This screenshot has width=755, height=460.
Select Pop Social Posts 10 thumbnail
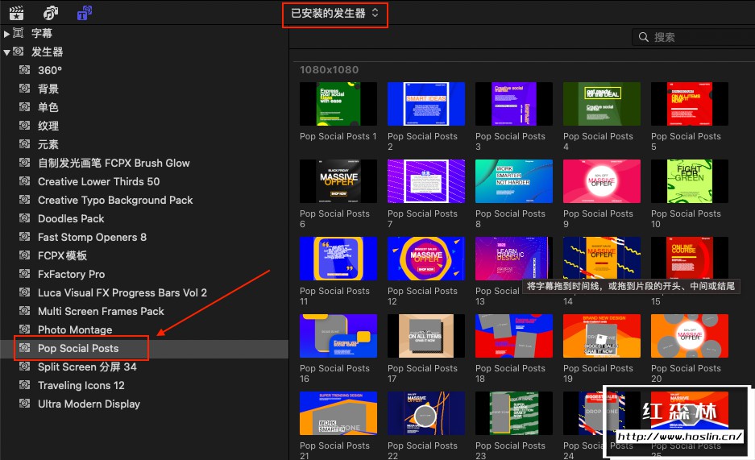click(690, 181)
